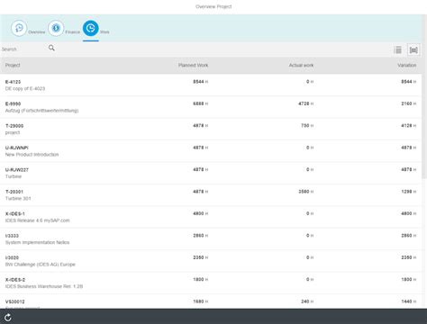
Task: Click 'BW Challenge (IDES AG) Europe' description
Action: (41, 265)
